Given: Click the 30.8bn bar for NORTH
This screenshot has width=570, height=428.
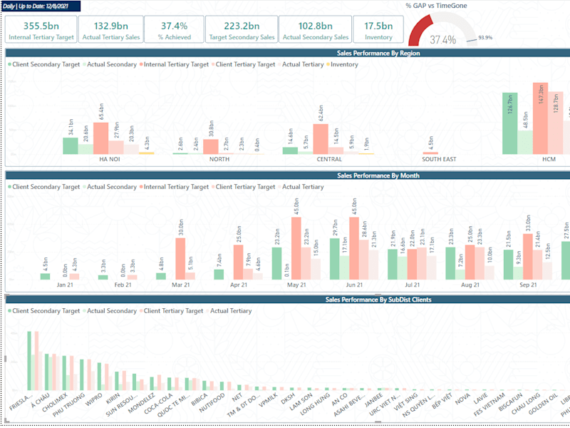Looking at the screenshot, I should [210, 147].
